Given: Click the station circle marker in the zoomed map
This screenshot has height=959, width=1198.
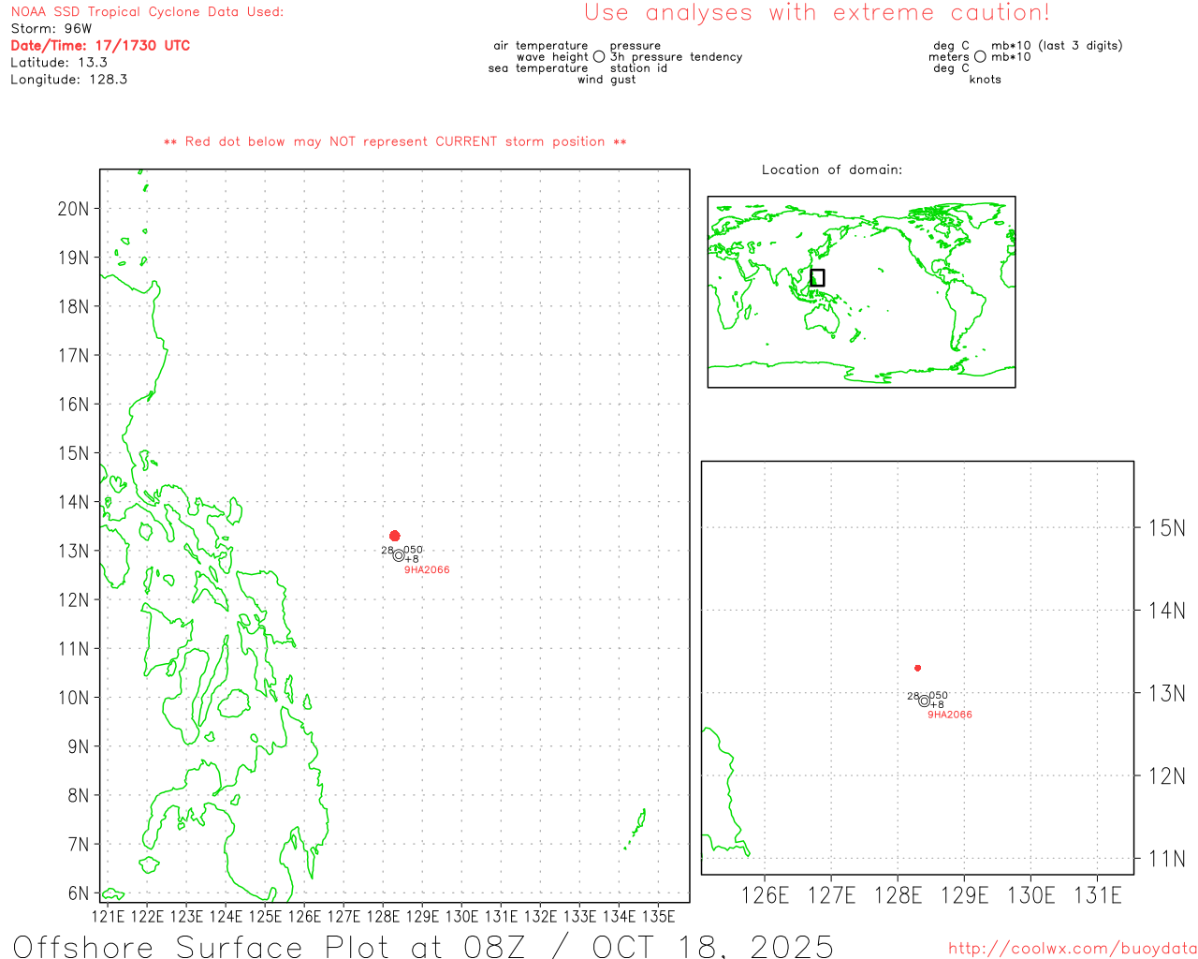Looking at the screenshot, I should pos(925,701).
